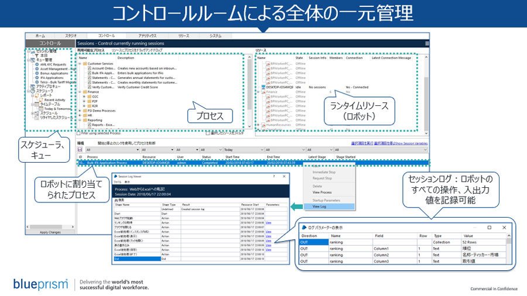Click the Start Time column header

pos(232,157)
